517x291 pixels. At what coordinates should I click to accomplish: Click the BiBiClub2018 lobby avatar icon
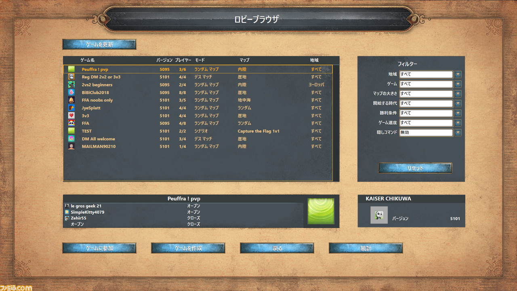coord(71,92)
